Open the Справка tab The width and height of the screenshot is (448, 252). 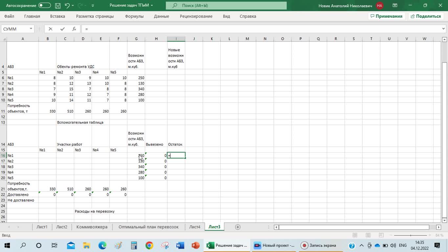248,16
